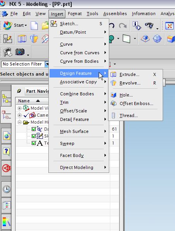
Task: Click the Object Information icon
Action: click(137, 26)
